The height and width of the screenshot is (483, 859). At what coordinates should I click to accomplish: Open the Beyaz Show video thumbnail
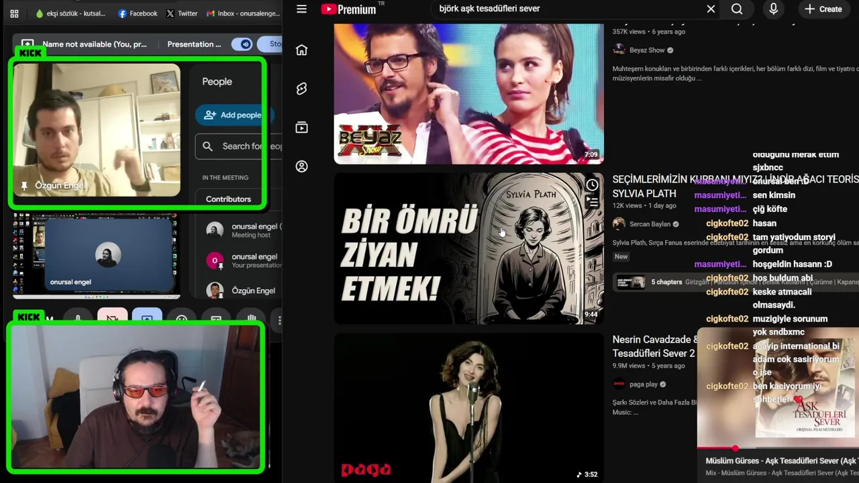tap(468, 94)
